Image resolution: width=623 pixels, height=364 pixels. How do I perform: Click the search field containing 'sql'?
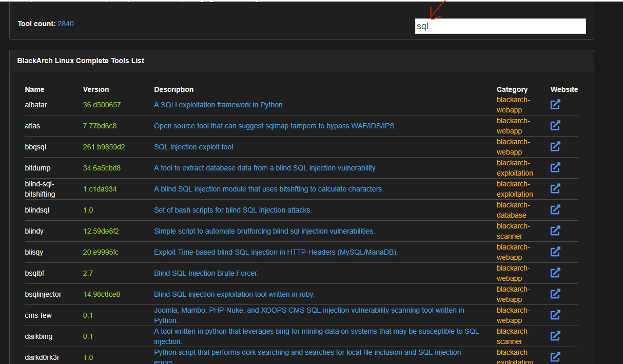click(x=500, y=26)
